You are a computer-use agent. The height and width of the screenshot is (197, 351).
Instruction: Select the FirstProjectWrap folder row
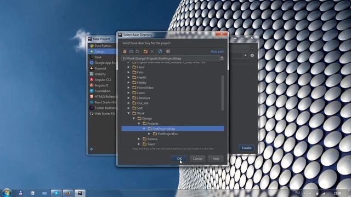(172, 129)
